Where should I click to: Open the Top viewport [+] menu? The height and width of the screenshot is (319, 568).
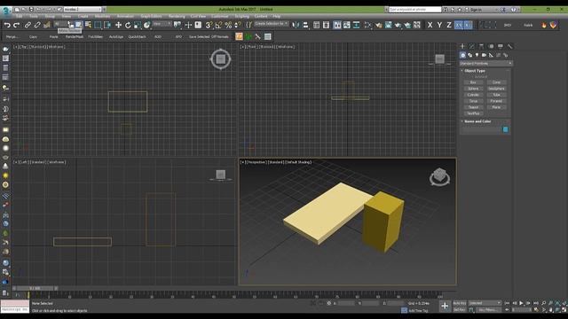click(15, 47)
